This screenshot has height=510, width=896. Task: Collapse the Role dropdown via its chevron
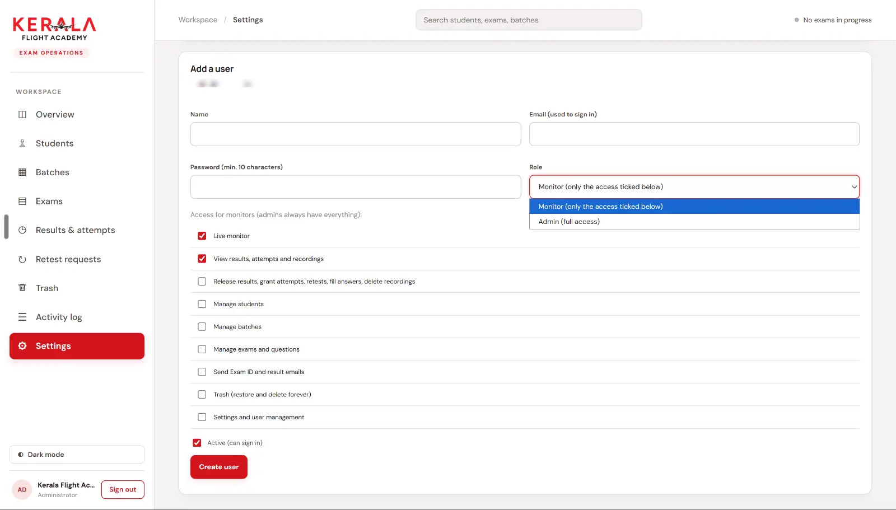coord(854,187)
